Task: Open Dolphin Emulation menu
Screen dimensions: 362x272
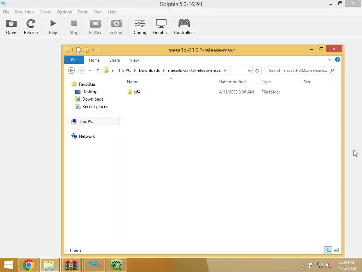Action: 24,12
